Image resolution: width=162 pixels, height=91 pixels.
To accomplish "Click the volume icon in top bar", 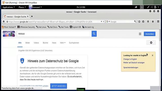I will pyautogui.click(x=152, y=7).
